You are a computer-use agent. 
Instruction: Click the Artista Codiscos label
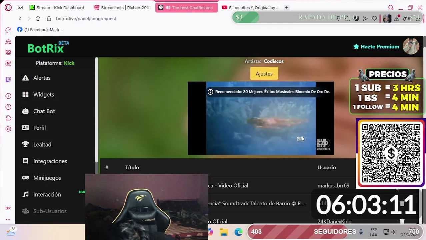click(264, 61)
